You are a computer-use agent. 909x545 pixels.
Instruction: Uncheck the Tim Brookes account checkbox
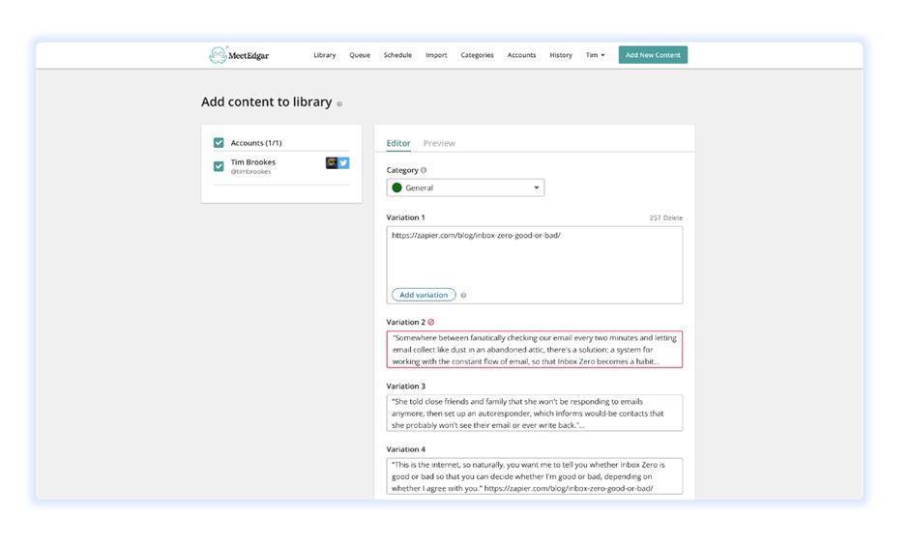(x=219, y=166)
